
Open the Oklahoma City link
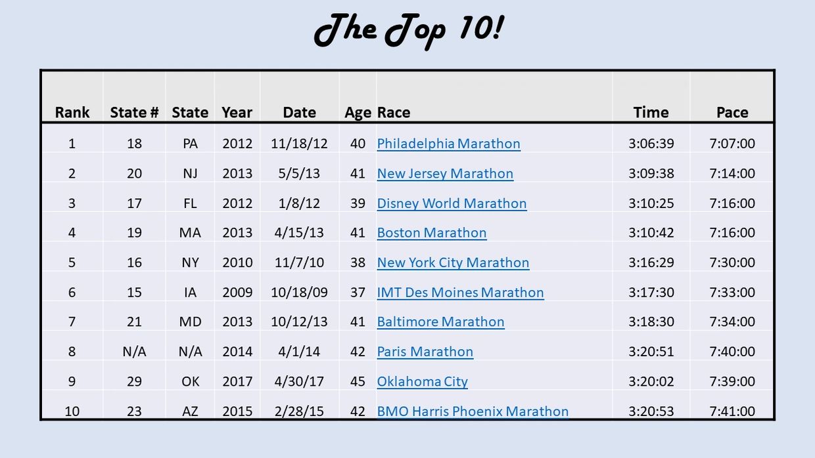click(422, 381)
